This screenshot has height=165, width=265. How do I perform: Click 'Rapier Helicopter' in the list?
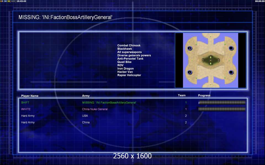click(x=129, y=75)
